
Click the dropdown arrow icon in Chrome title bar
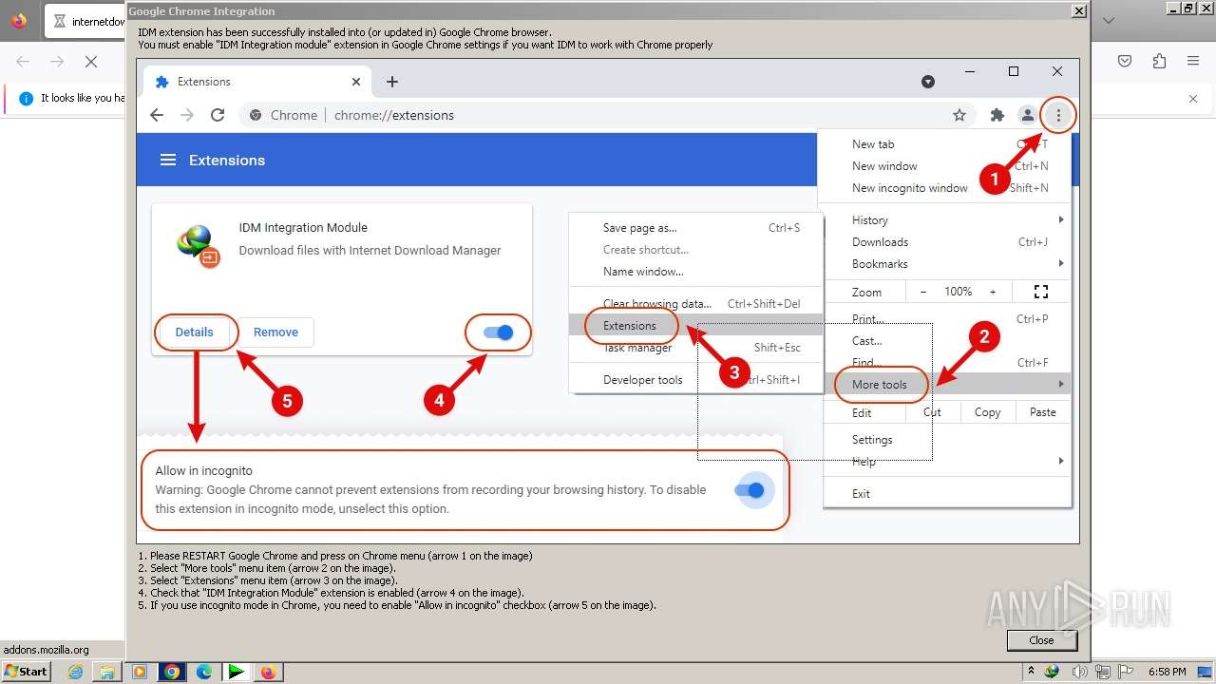coord(928,82)
